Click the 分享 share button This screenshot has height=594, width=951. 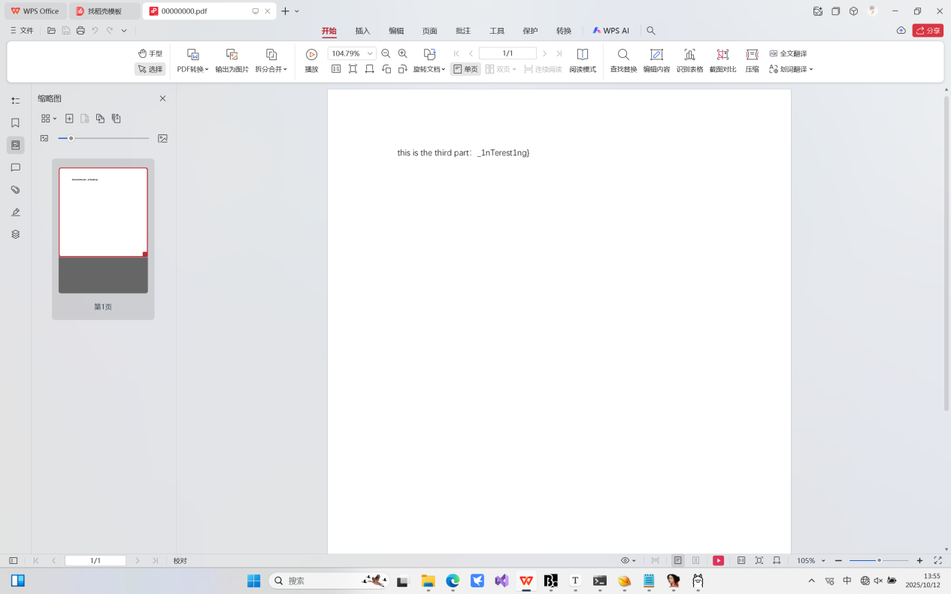click(x=928, y=31)
